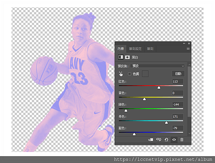215x163 pixels.
Task: Click the 藍色 slider handle
Action: pyautogui.click(x=134, y=134)
